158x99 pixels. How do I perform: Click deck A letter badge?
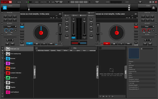[x=5, y=8]
